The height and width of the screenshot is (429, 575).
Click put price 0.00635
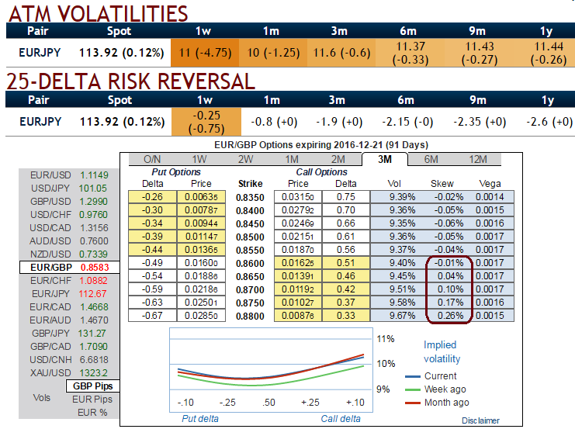[x=201, y=197]
